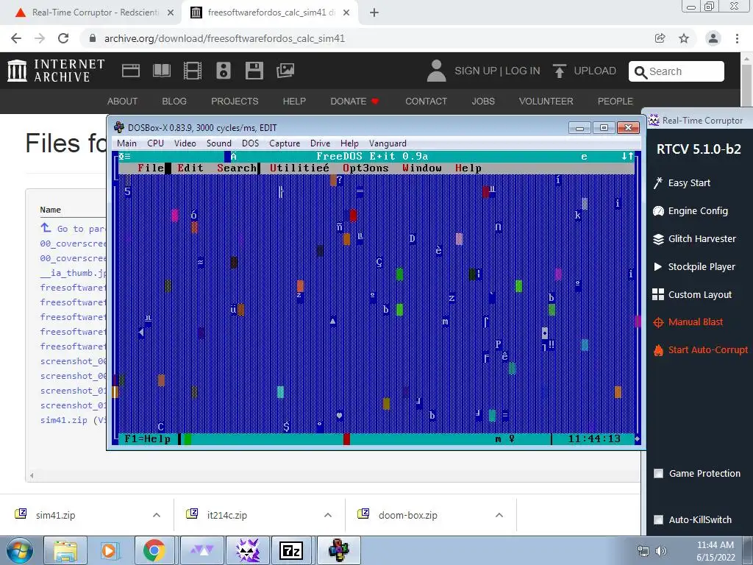Close the Real-Time Corruptor tab
Screen dimensions: 753x565
coord(171,13)
